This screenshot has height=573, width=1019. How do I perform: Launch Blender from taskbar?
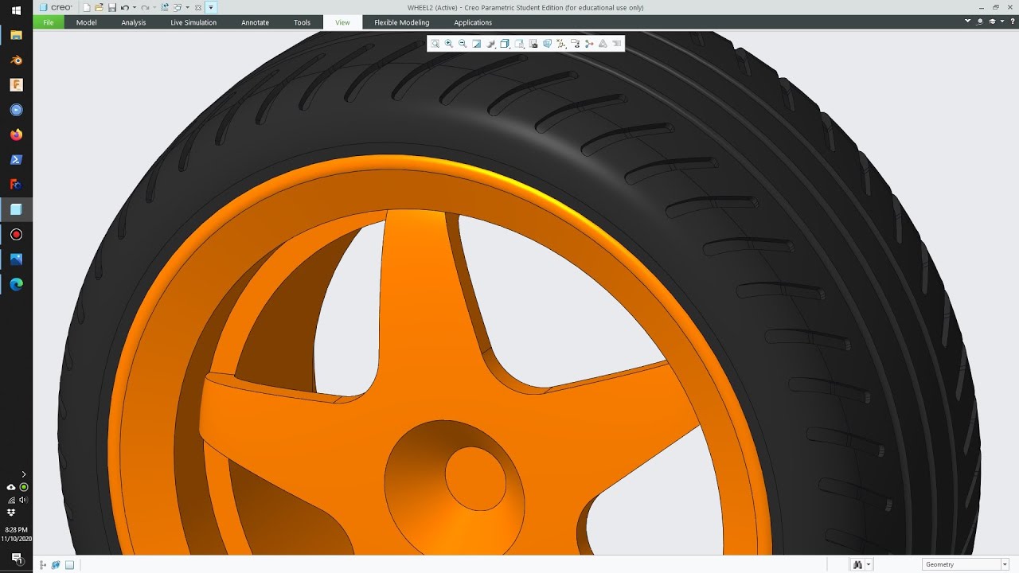click(16, 60)
